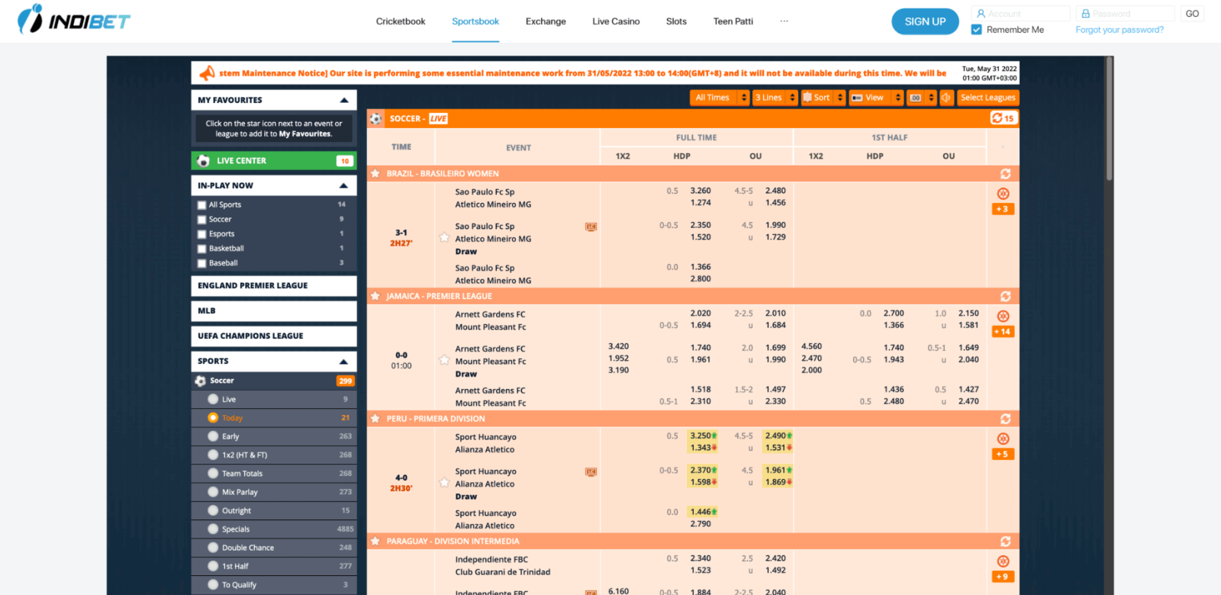
Task: Expand +3 more markets for Sao Paulo
Action: 1003,209
